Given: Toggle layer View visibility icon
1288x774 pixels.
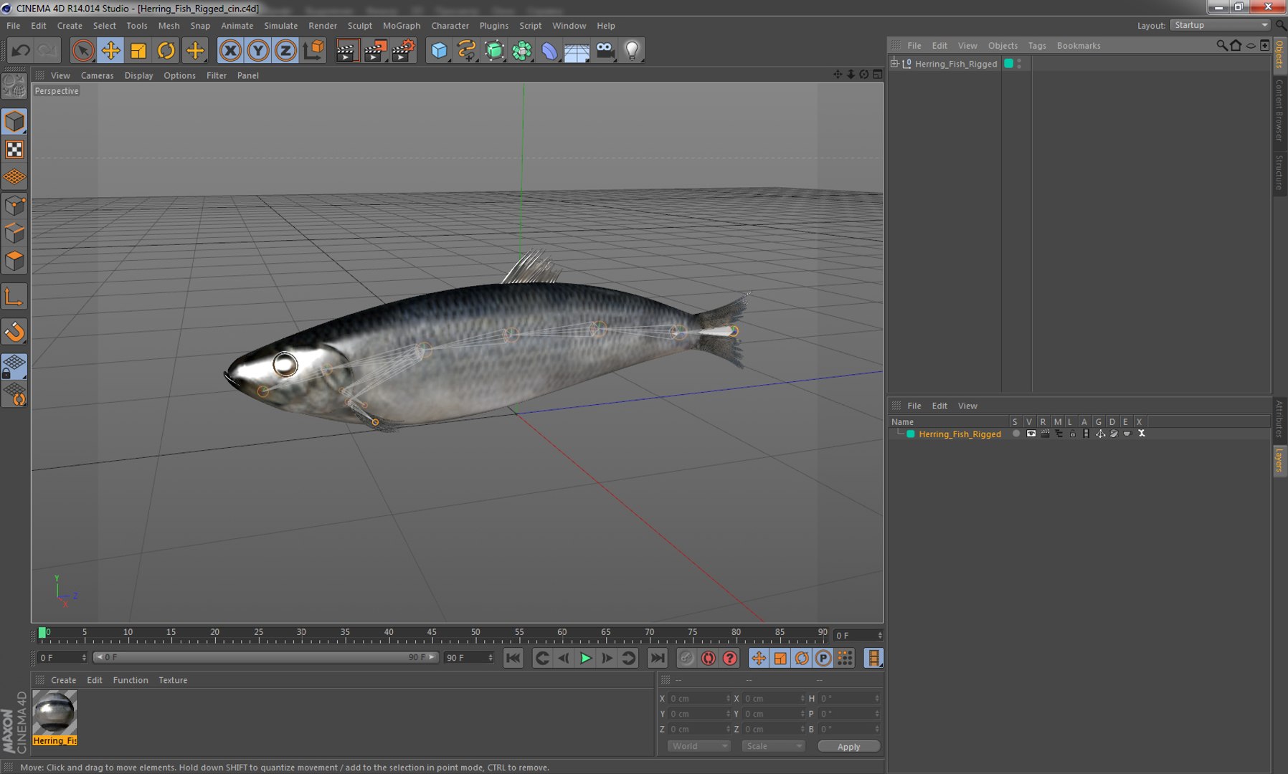Looking at the screenshot, I should tap(1031, 434).
